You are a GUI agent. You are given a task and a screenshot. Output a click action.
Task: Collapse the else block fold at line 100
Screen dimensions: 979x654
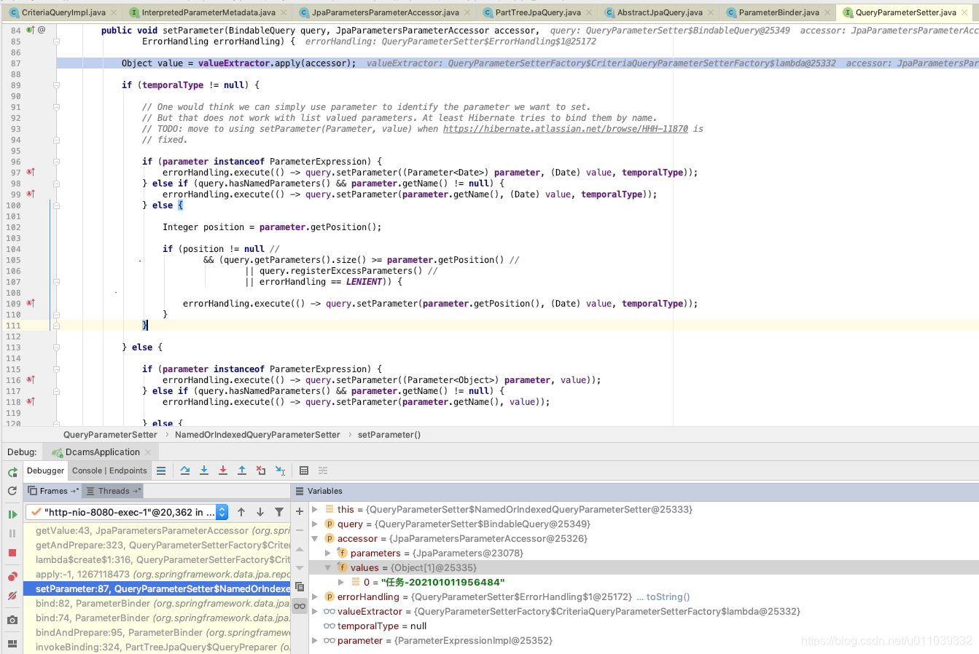[55, 205]
